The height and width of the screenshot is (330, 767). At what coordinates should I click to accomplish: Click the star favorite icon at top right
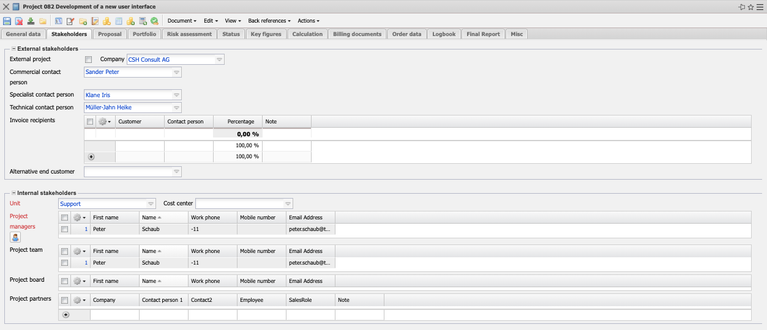(750, 7)
